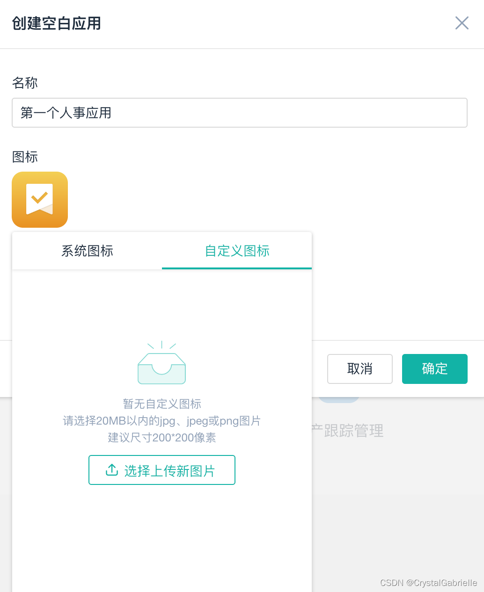Viewport: 484px width, 592px height.
Task: Click the 图标 label
Action: [25, 157]
